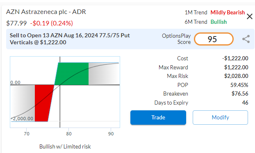The height and width of the screenshot is (153, 255).
Task: Click the Max Reward value $1,222.00
Action: pos(236,67)
